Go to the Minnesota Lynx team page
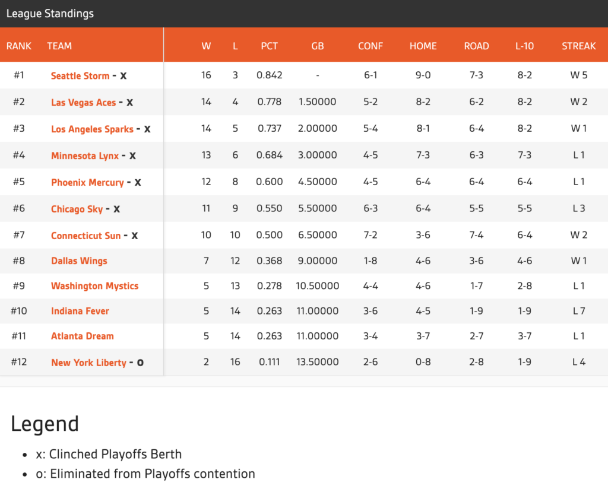Image resolution: width=608 pixels, height=489 pixels. pyautogui.click(x=85, y=155)
